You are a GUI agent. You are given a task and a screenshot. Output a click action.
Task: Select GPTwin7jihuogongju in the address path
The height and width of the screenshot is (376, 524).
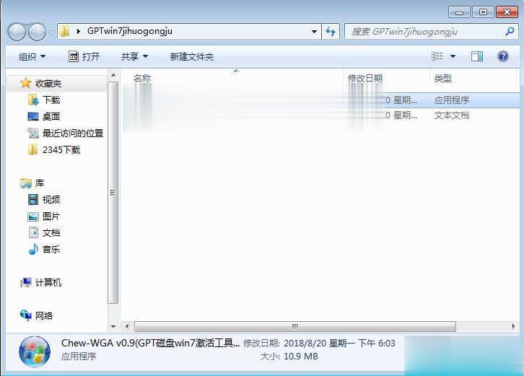click(x=130, y=31)
